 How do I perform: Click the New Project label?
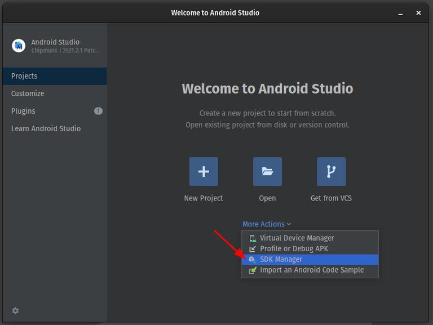point(204,198)
